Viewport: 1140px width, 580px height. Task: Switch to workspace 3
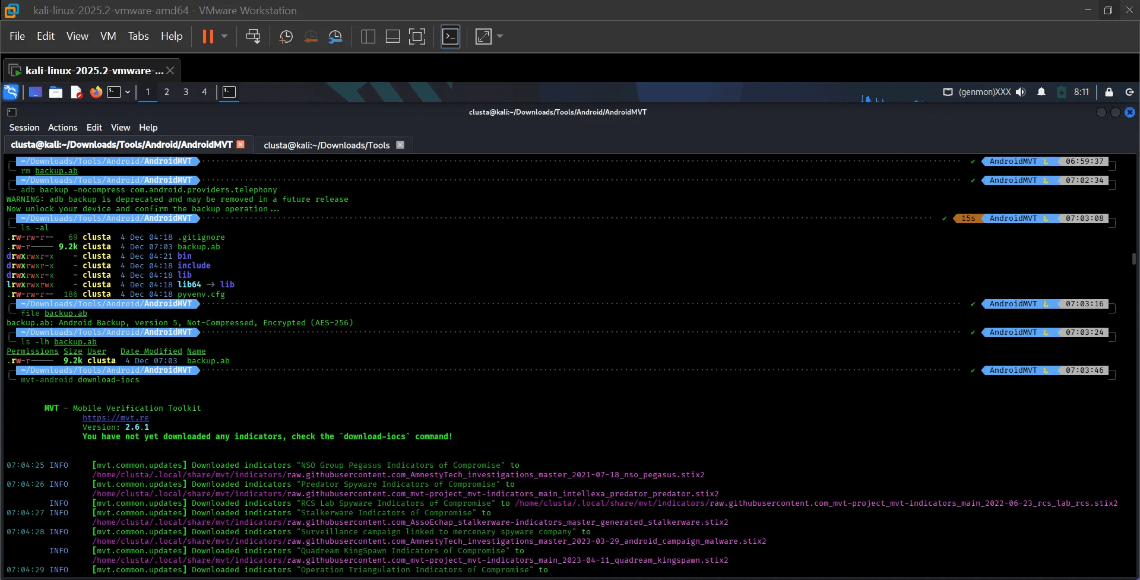point(186,92)
